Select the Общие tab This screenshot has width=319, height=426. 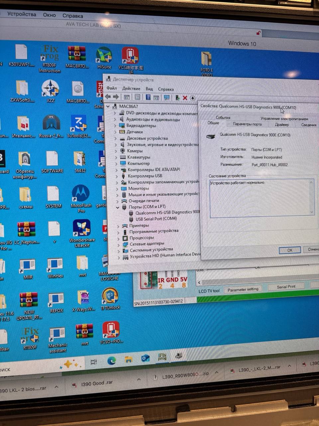213,123
